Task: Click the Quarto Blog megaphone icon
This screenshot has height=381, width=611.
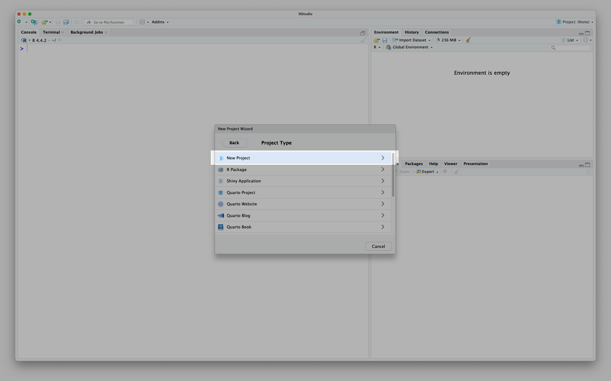Action: [221, 216]
